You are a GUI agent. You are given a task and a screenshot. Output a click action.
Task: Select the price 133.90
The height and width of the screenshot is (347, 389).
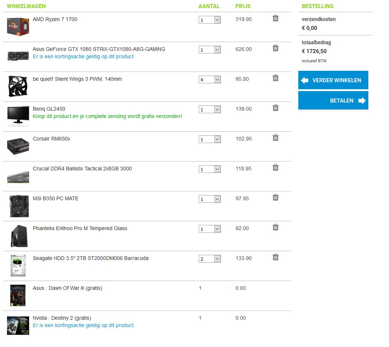coord(244,258)
